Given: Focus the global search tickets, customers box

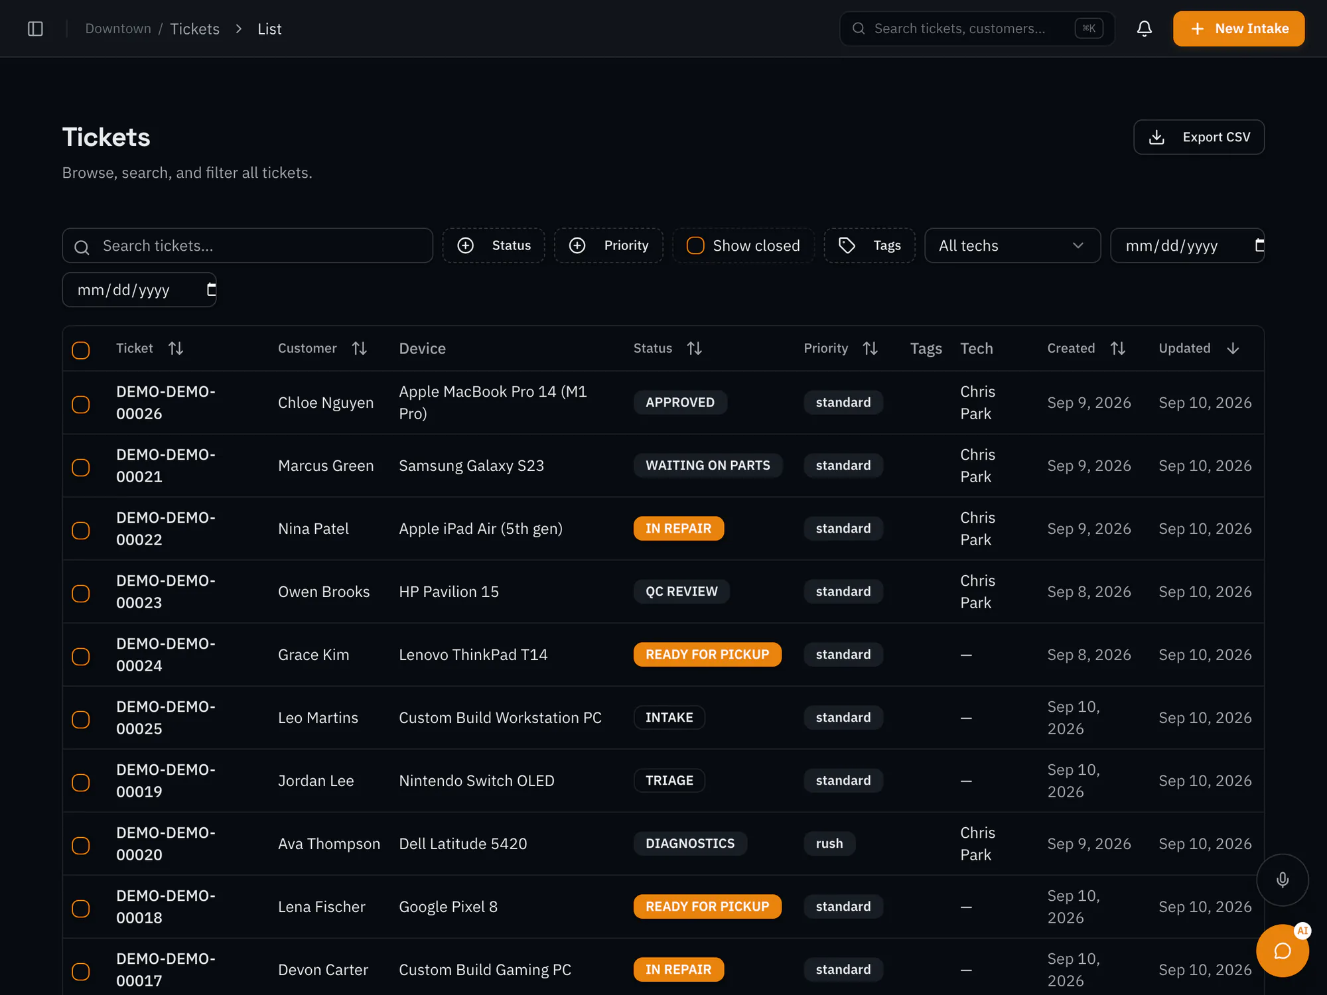Looking at the screenshot, I should [977, 29].
